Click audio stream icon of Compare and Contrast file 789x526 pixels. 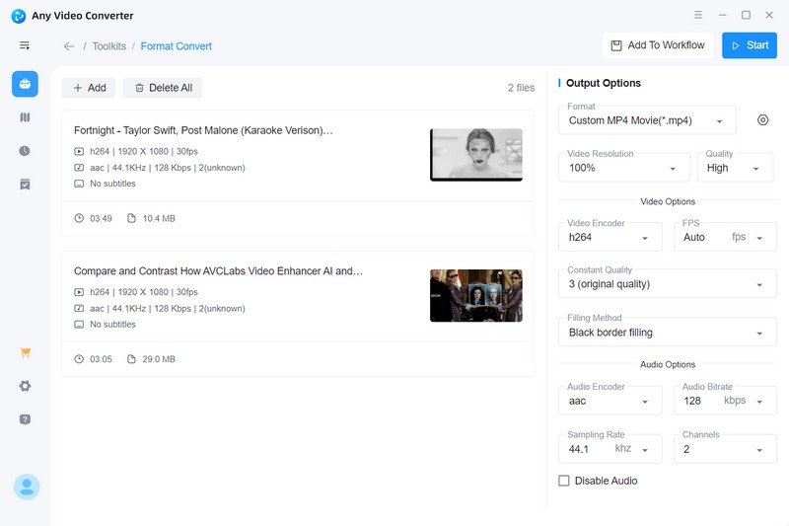click(x=79, y=308)
